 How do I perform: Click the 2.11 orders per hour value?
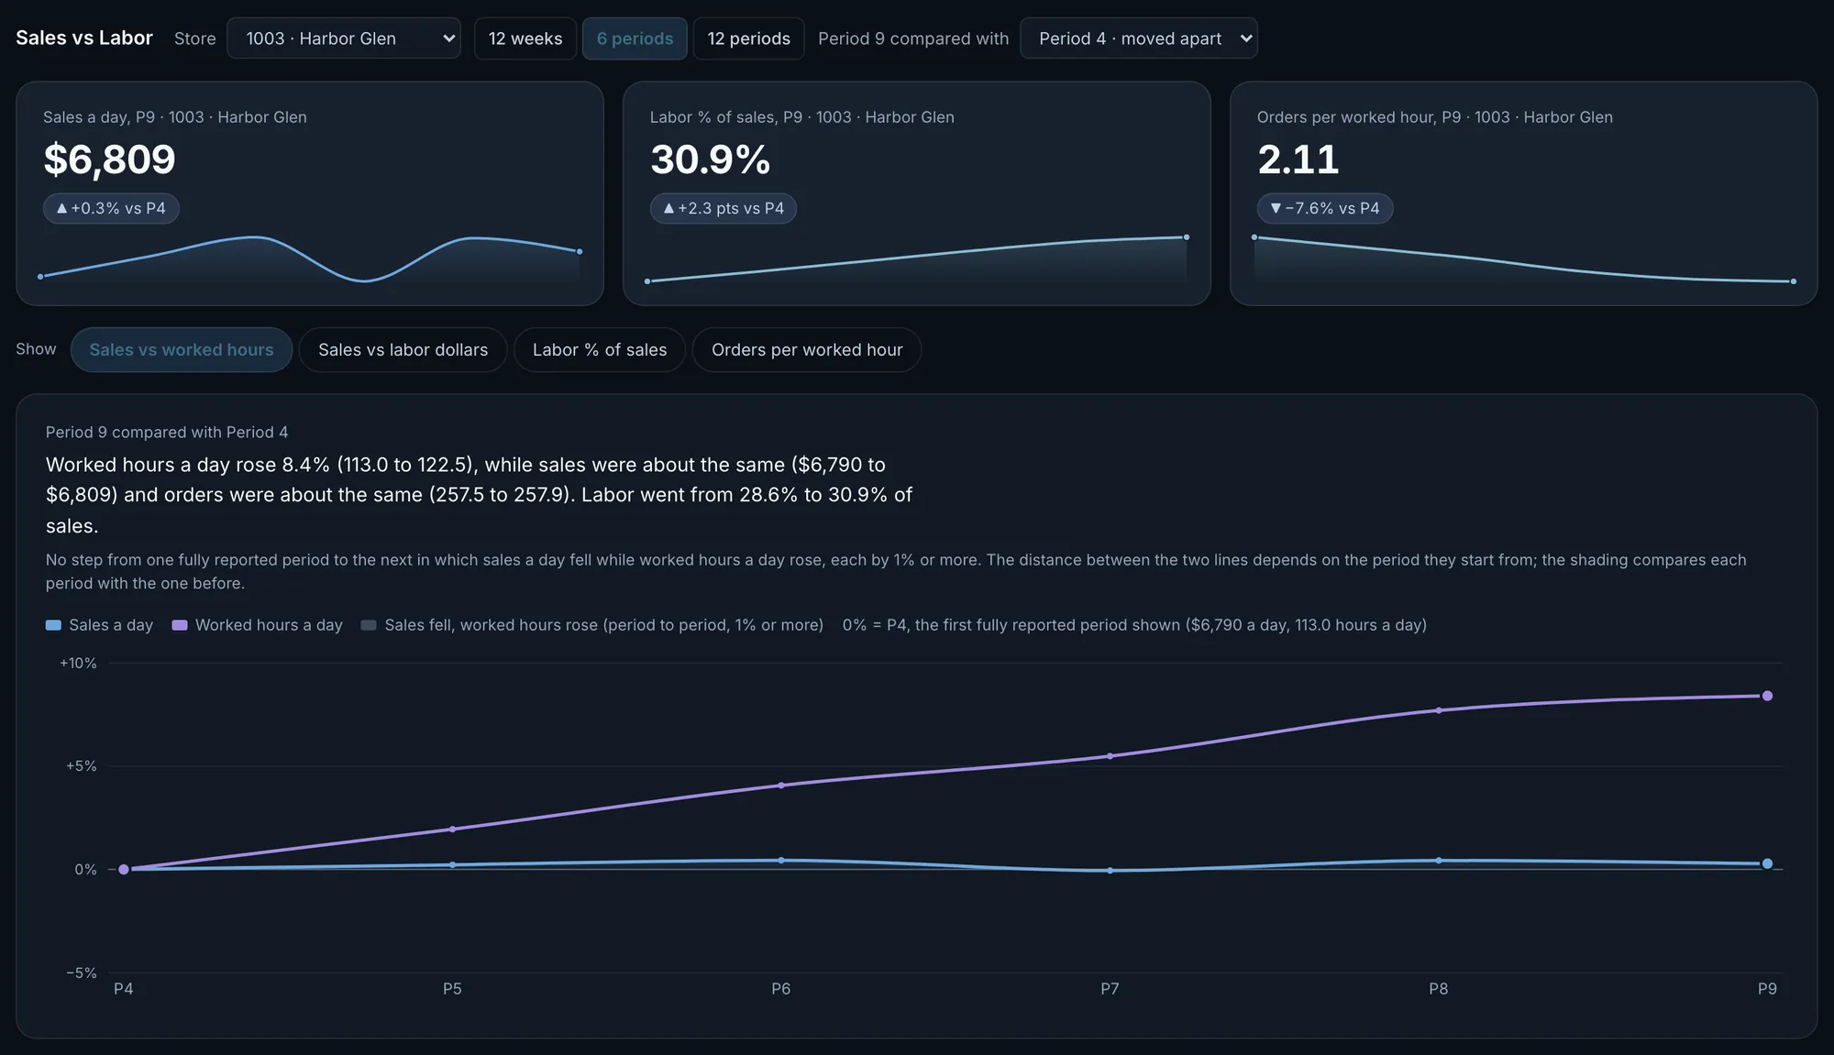click(1298, 159)
